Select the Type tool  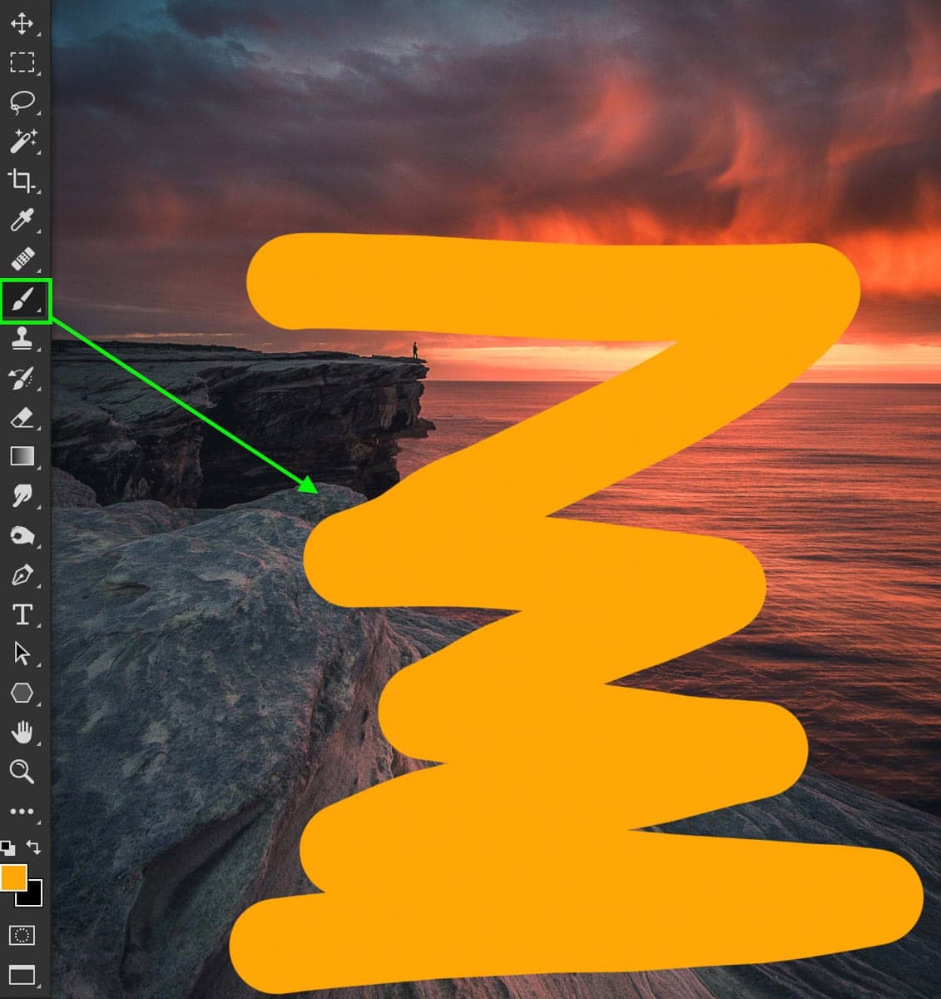[x=22, y=614]
